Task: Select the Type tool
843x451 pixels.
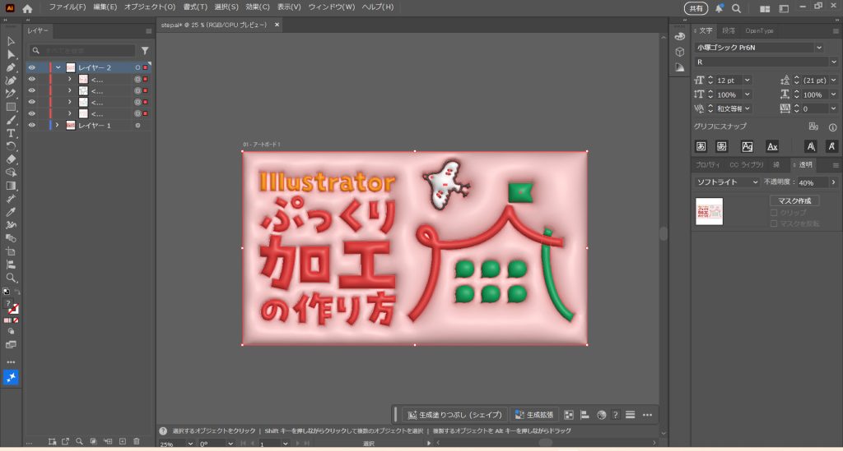Action: point(12,133)
